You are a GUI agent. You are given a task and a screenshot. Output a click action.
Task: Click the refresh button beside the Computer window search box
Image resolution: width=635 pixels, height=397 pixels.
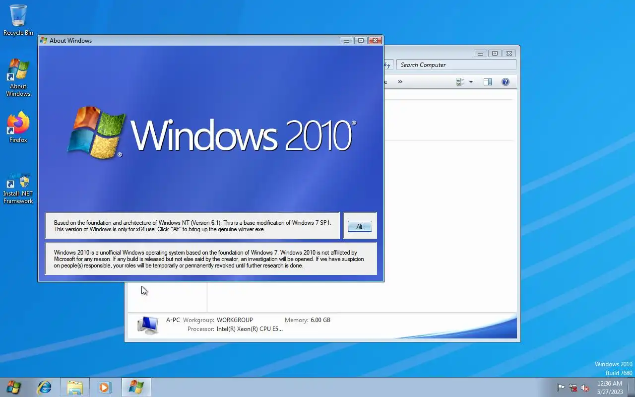click(388, 65)
